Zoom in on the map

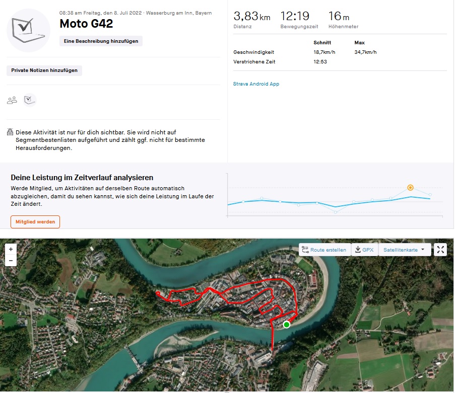click(11, 249)
